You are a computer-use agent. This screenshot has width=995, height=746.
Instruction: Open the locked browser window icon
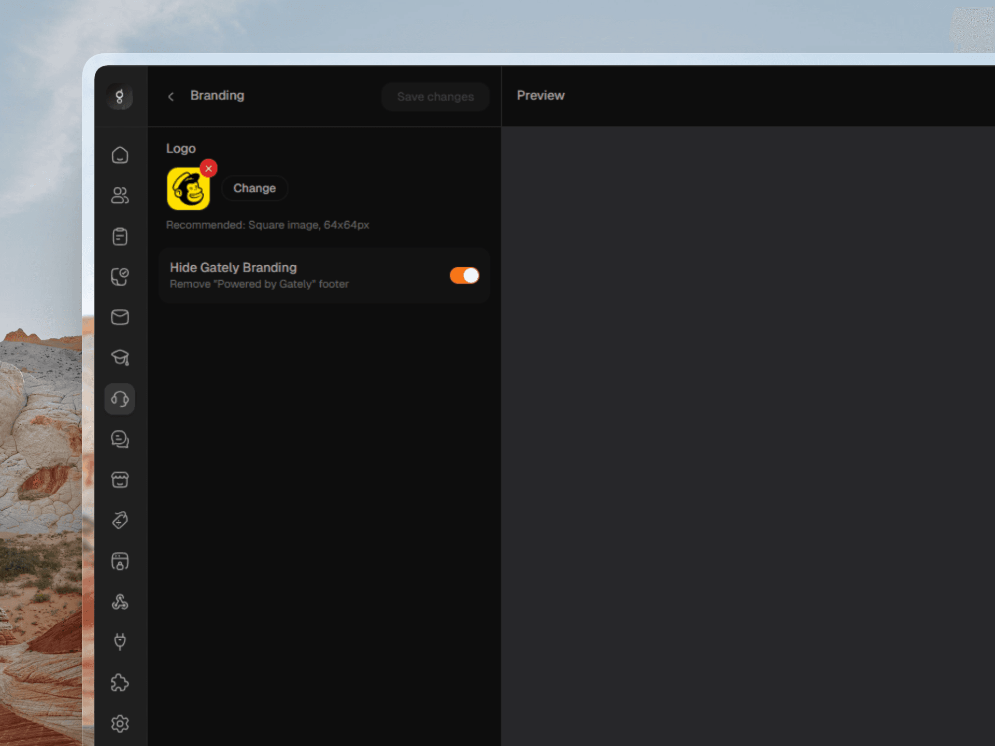click(120, 561)
